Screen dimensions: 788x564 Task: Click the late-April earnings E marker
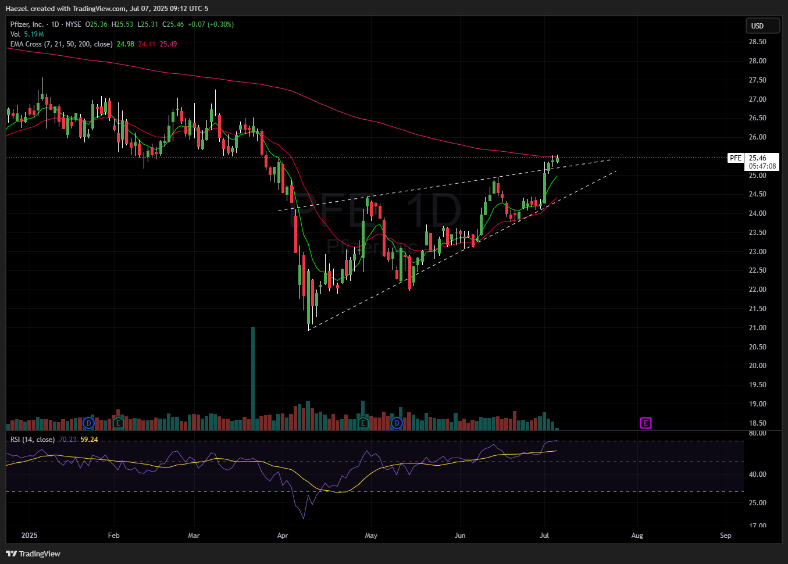(x=363, y=423)
